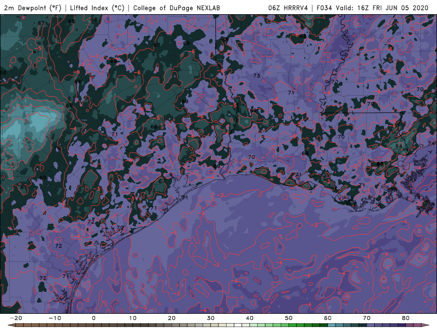Click the "Lifted Index (°C)" title text
The width and height of the screenshot is (437, 328).
(x=97, y=8)
